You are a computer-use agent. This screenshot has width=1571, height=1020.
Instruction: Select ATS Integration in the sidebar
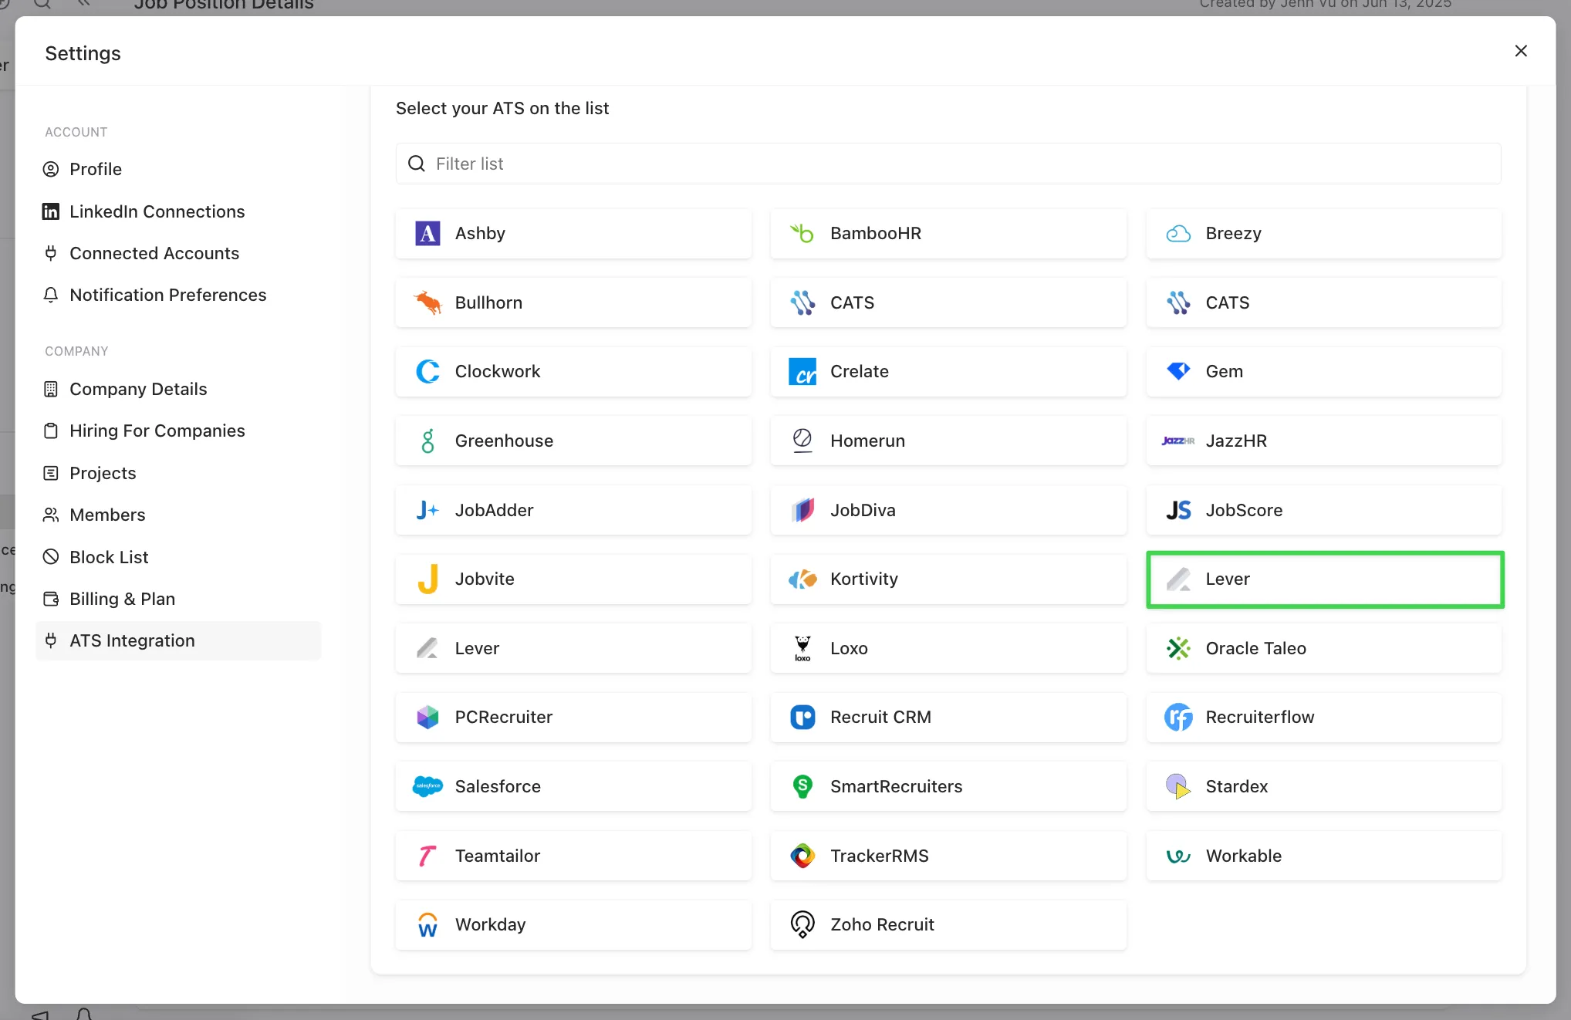click(x=179, y=640)
